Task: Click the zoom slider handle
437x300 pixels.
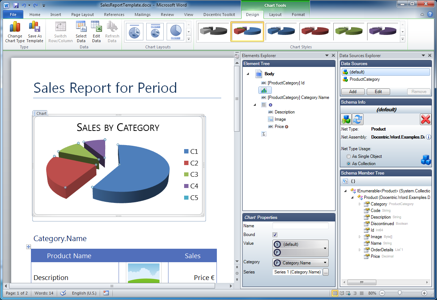Action: [x=400, y=293]
